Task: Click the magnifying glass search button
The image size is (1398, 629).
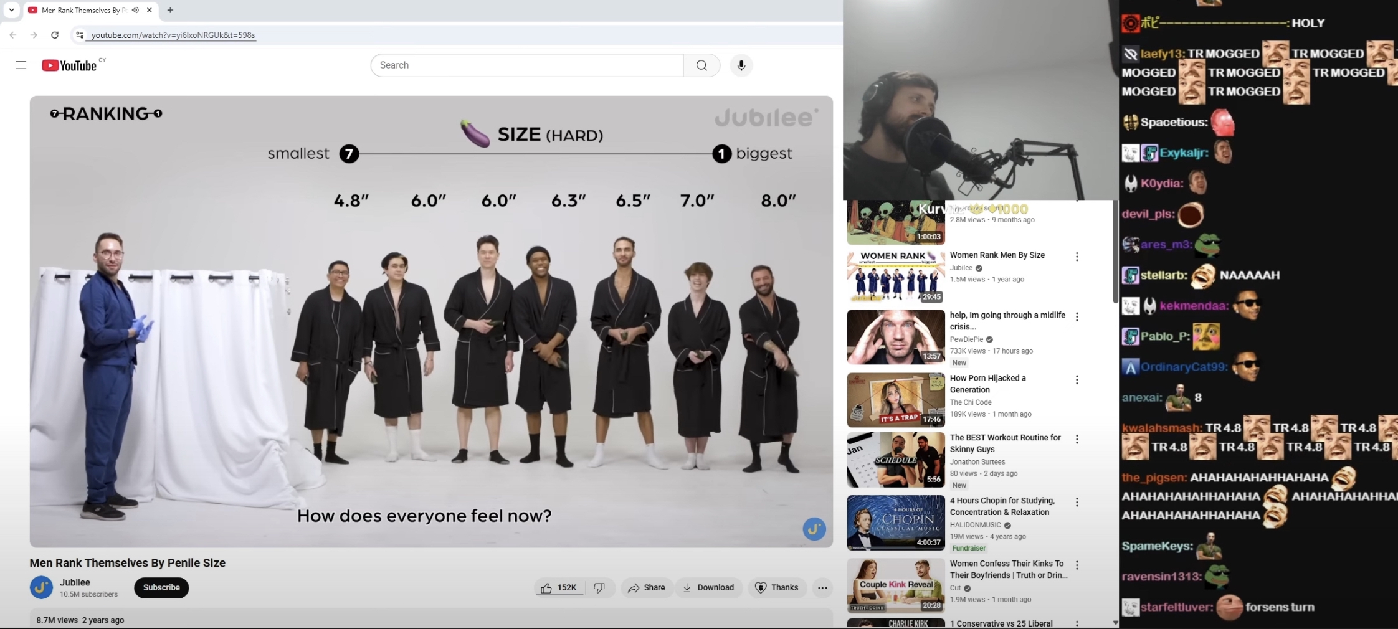Action: (x=701, y=65)
